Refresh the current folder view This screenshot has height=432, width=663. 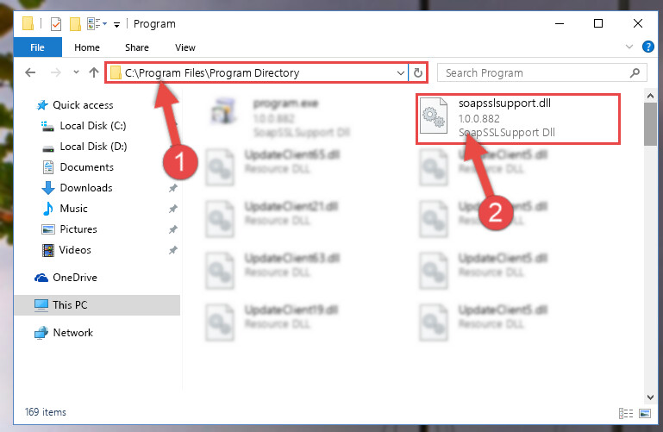[x=418, y=72]
